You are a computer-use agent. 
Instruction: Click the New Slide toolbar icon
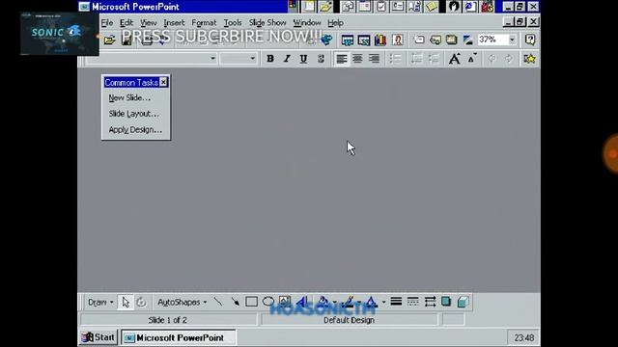click(418, 40)
